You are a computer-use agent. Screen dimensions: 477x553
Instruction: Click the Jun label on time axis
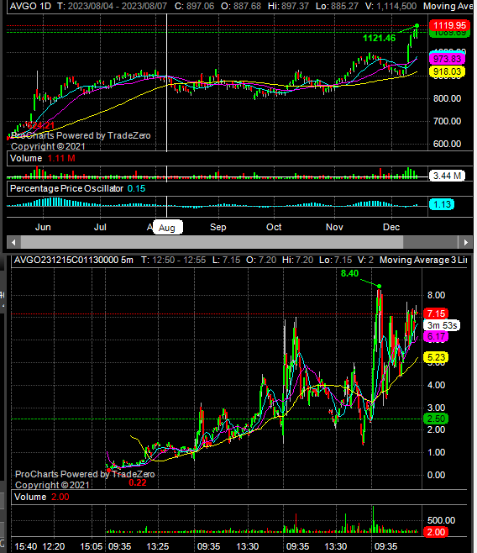[x=43, y=227]
